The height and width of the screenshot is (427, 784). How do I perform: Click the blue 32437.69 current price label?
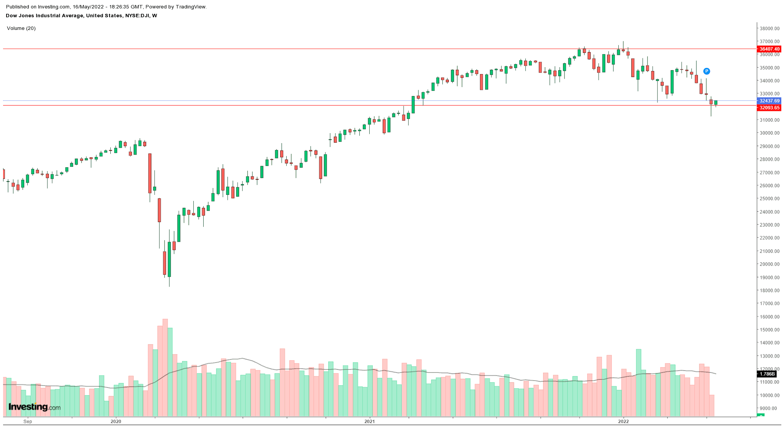(x=769, y=101)
